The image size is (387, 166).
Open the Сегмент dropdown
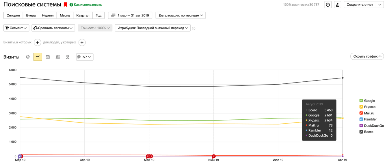click(x=16, y=28)
